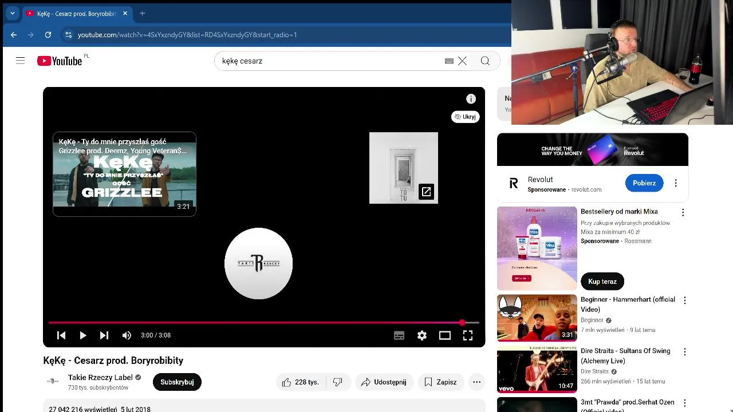This screenshot has width=733, height=412.
Task: Click Sponsorowane revolut.com text
Action: point(565,189)
